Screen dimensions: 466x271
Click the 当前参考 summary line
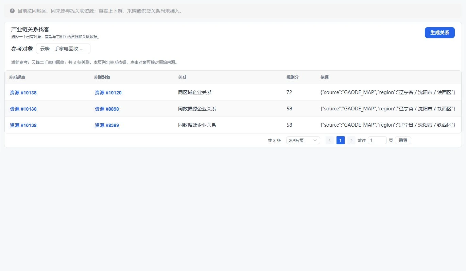click(94, 62)
